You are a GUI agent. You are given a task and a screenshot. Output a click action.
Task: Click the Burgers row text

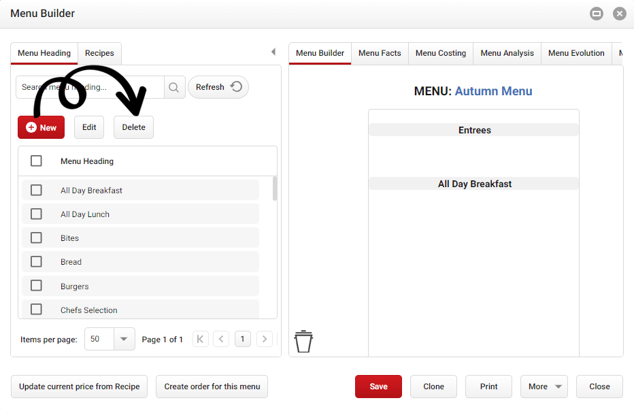(x=74, y=286)
